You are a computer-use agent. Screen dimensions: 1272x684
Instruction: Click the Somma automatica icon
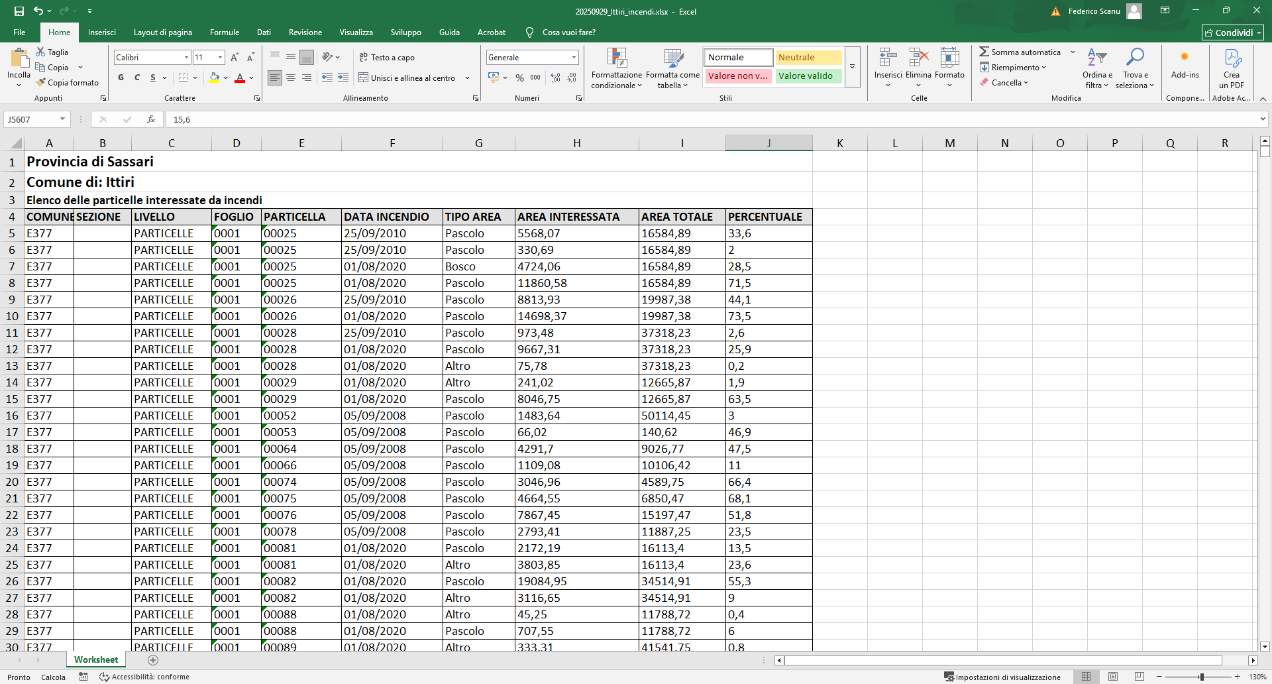984,52
